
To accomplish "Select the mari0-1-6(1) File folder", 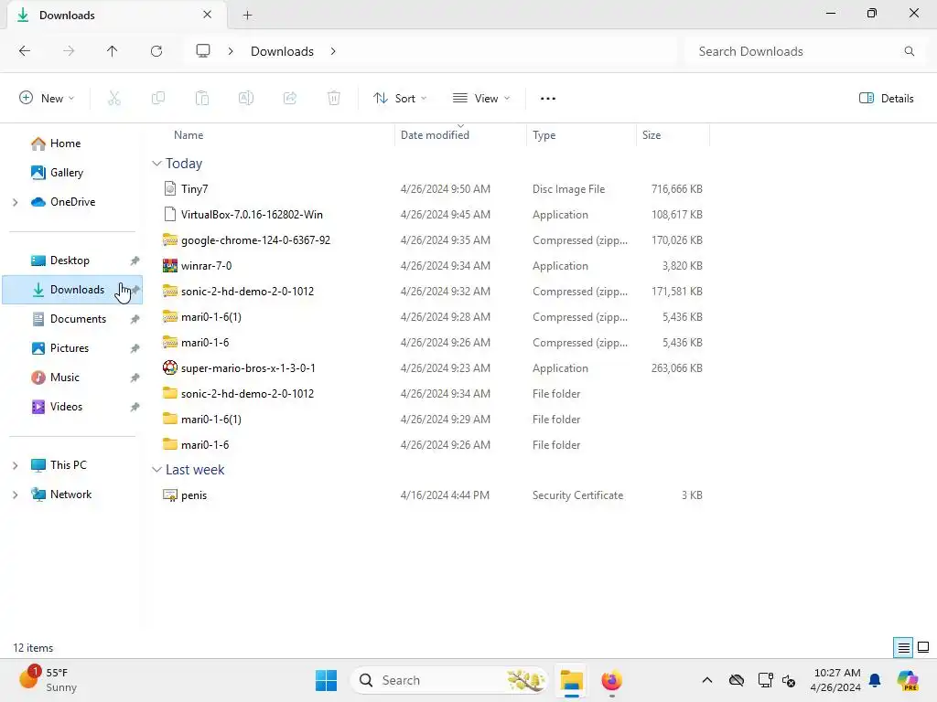I will pos(211,419).
